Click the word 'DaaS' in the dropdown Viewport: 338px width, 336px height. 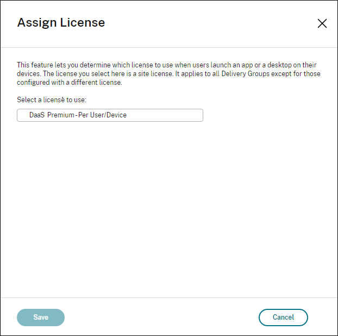tap(36, 115)
